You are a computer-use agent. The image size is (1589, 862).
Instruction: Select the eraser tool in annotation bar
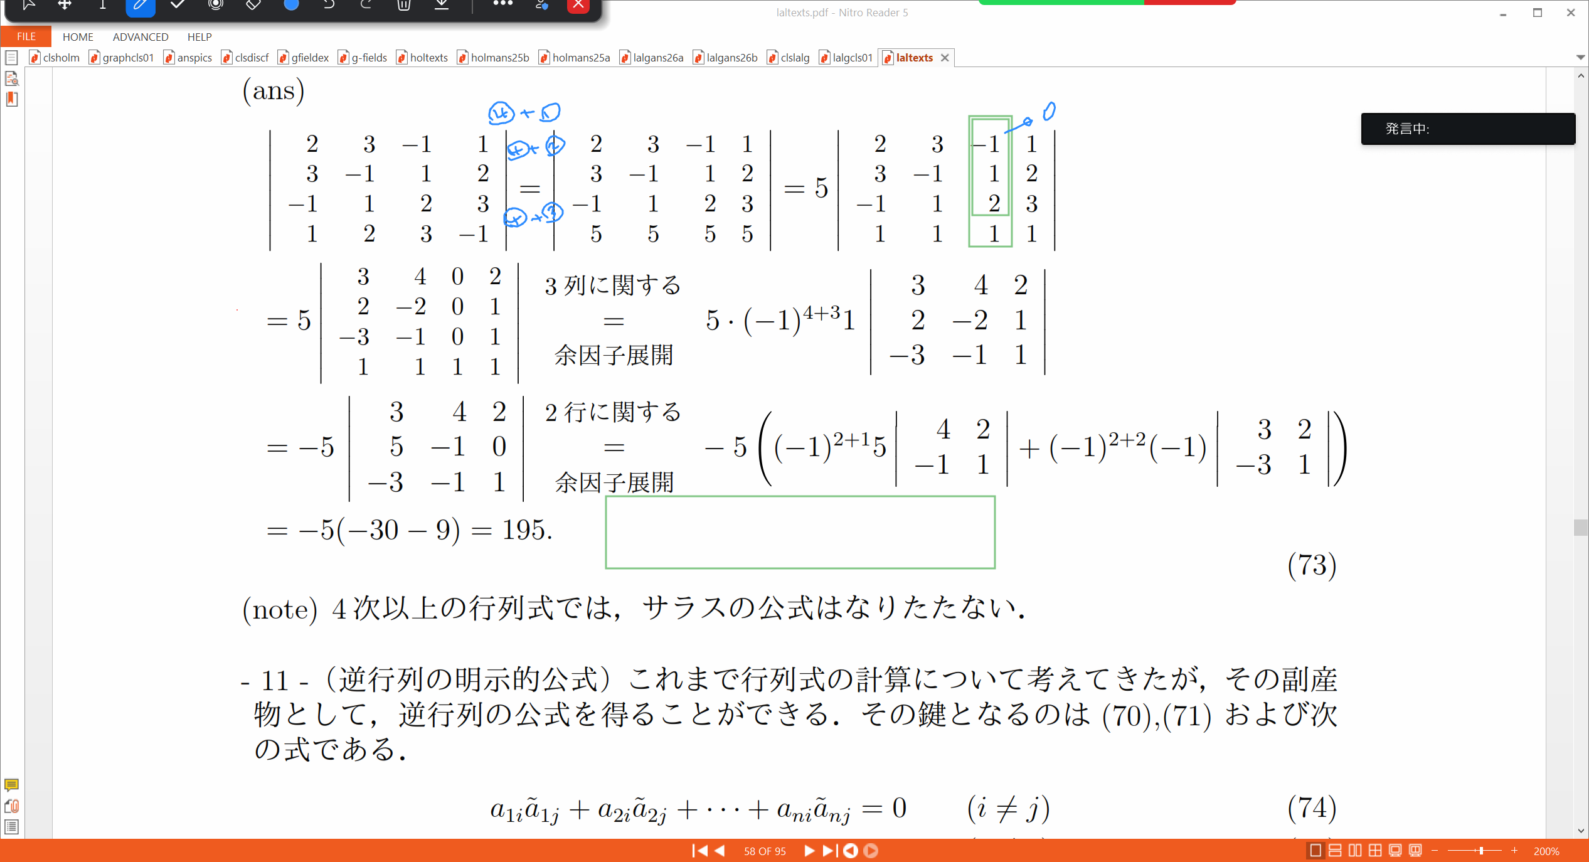(x=253, y=5)
